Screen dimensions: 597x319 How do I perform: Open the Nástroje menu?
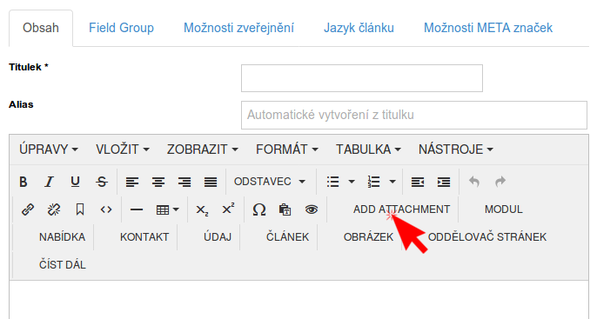click(x=456, y=150)
